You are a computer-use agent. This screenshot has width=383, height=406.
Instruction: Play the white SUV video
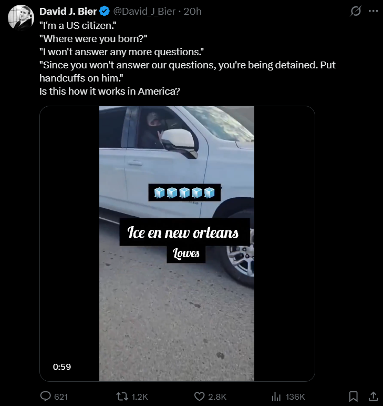[177, 243]
